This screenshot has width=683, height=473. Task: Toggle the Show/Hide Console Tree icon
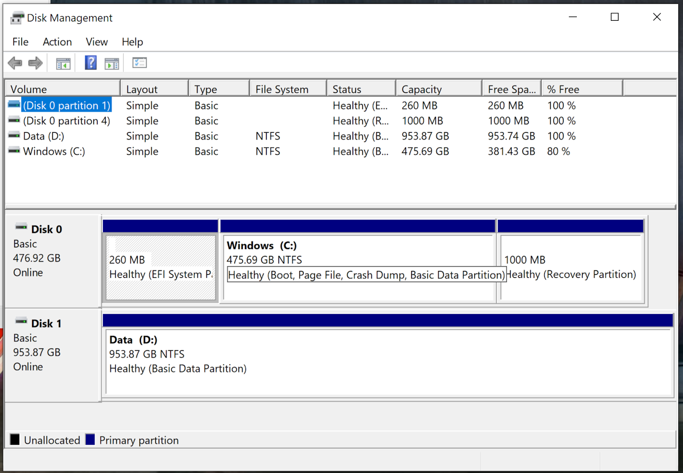click(63, 63)
